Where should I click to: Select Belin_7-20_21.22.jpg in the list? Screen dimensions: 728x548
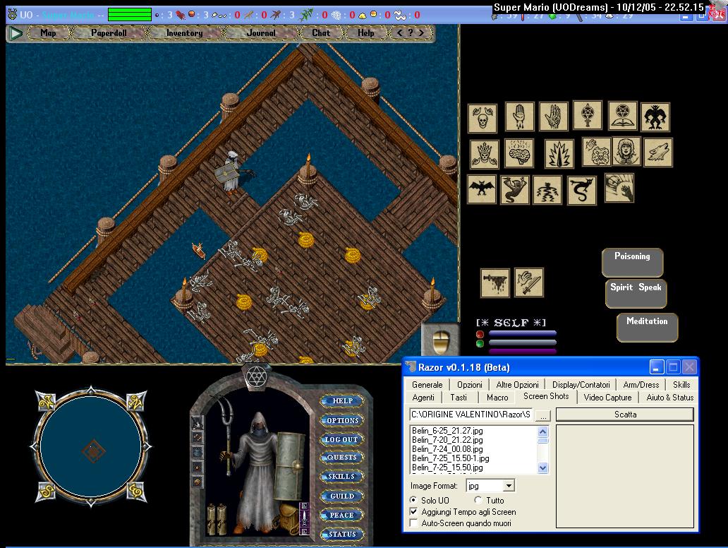coord(447,440)
